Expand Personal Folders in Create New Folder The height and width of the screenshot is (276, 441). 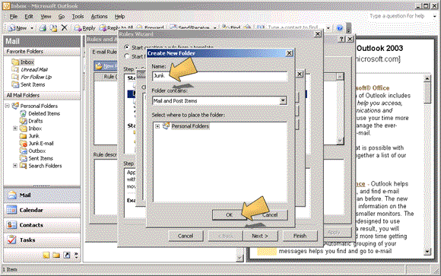click(x=157, y=126)
